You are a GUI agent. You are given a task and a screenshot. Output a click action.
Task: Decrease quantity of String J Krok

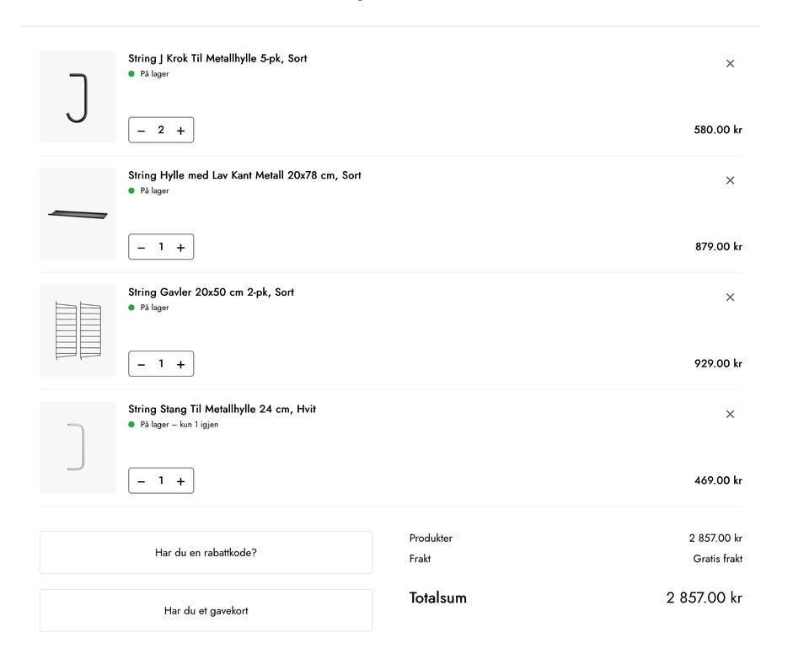click(x=142, y=131)
